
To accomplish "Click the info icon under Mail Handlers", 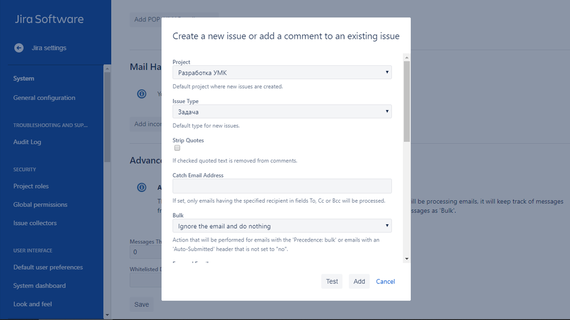I will click(x=142, y=94).
